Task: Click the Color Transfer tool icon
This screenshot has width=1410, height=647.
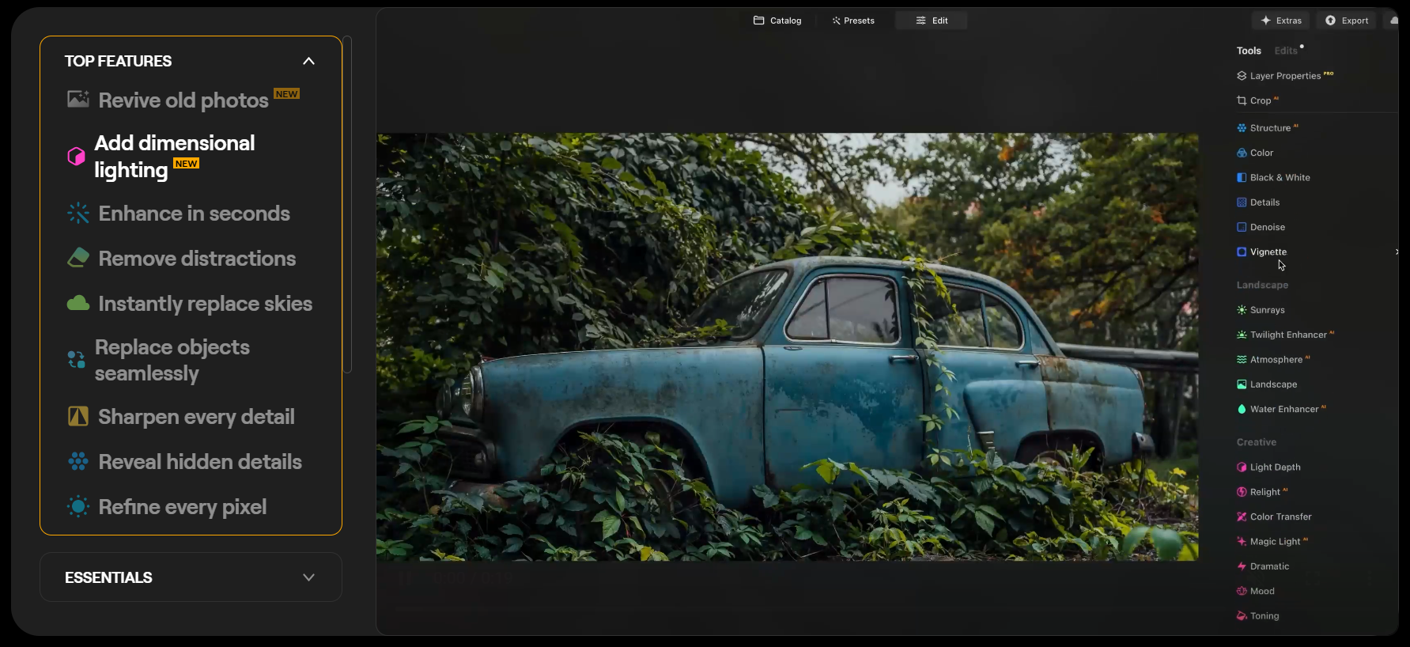Action: click(x=1242, y=516)
